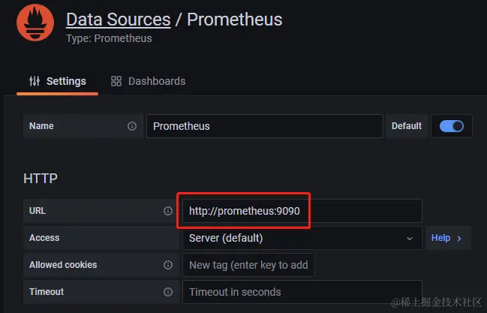487x313 pixels.
Task: Click the info icon next to Name
Action: coord(132,126)
